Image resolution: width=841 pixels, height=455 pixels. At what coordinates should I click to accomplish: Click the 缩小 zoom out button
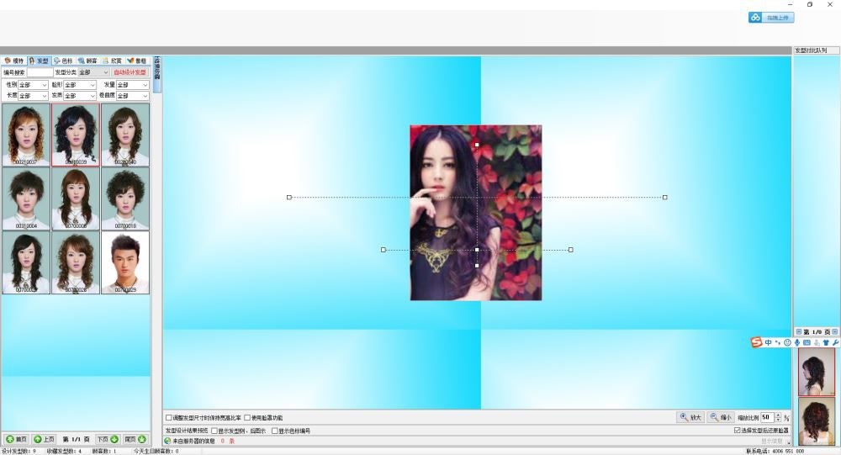721,417
